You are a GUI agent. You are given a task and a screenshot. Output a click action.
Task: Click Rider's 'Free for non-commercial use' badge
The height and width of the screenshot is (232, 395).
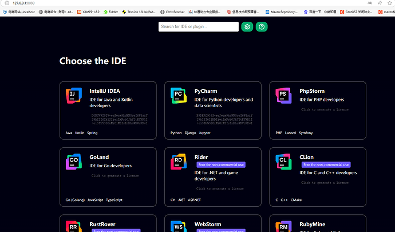(x=221, y=164)
